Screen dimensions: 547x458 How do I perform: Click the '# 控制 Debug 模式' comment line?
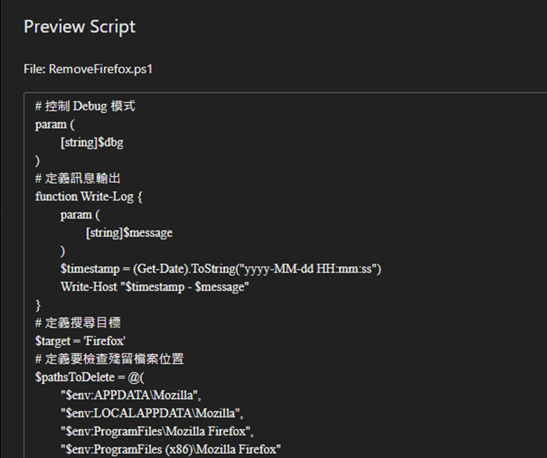85,106
